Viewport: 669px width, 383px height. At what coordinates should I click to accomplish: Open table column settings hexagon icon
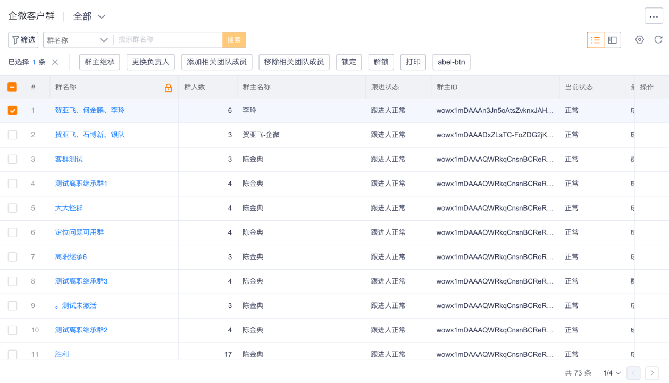(640, 40)
